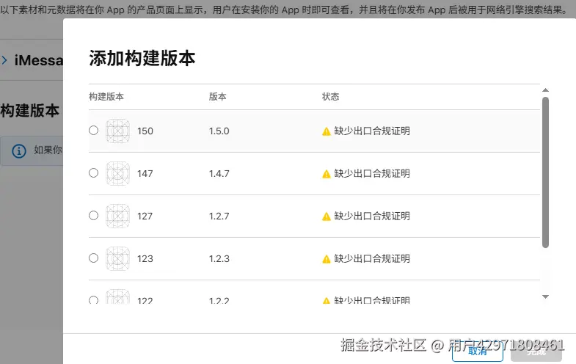Click the 添加构建版本 dialog title
This screenshot has height=364, width=576.
point(142,59)
